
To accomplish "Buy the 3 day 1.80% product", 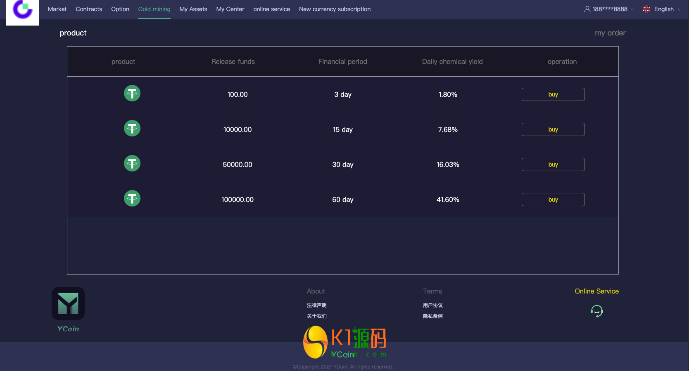I will 553,94.
